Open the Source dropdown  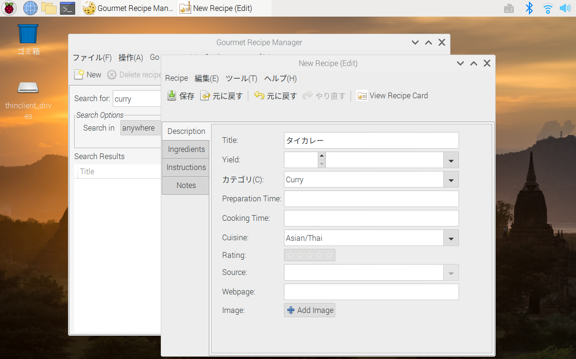tap(450, 272)
